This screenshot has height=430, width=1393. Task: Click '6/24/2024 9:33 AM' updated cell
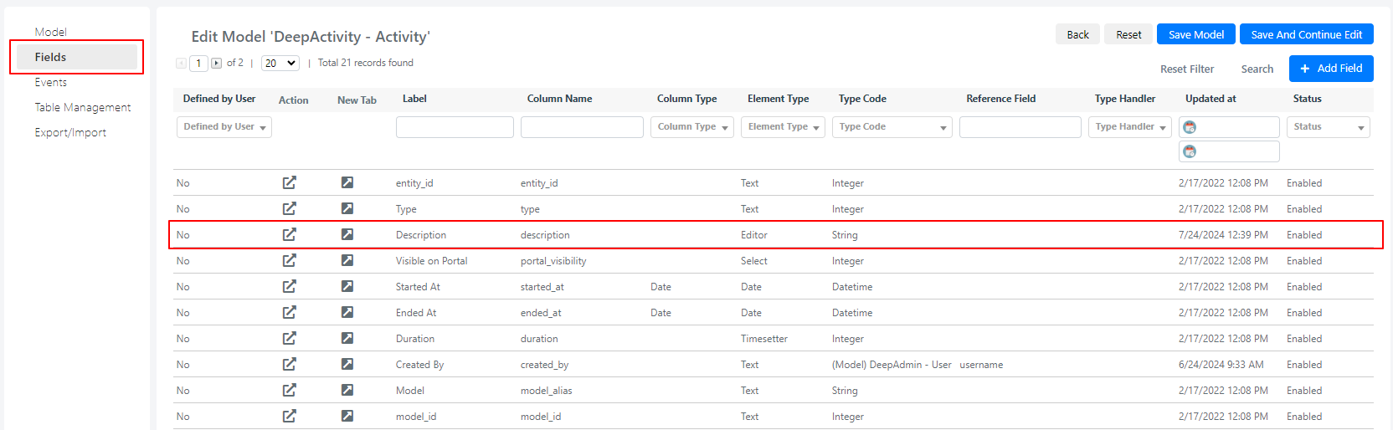[x=1221, y=365]
